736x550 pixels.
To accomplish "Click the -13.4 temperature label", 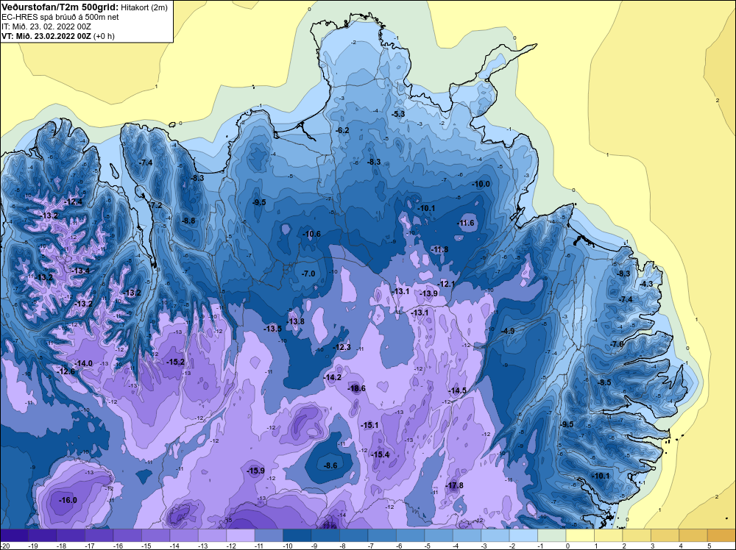I will [81, 271].
